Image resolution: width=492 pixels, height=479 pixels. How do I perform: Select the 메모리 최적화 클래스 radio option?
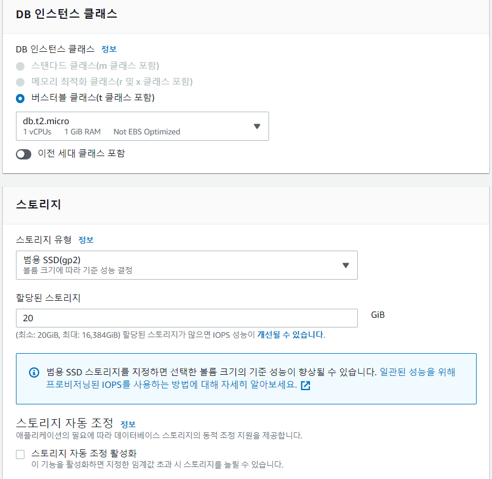20,82
